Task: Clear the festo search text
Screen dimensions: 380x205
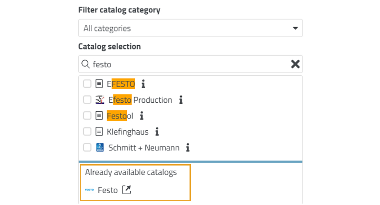Action: [295, 64]
